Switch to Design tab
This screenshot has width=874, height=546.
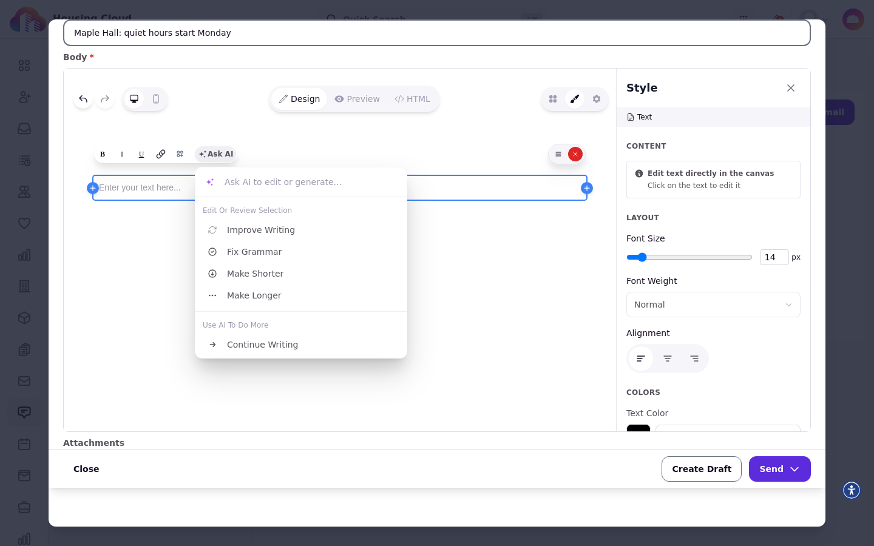tap(299, 99)
